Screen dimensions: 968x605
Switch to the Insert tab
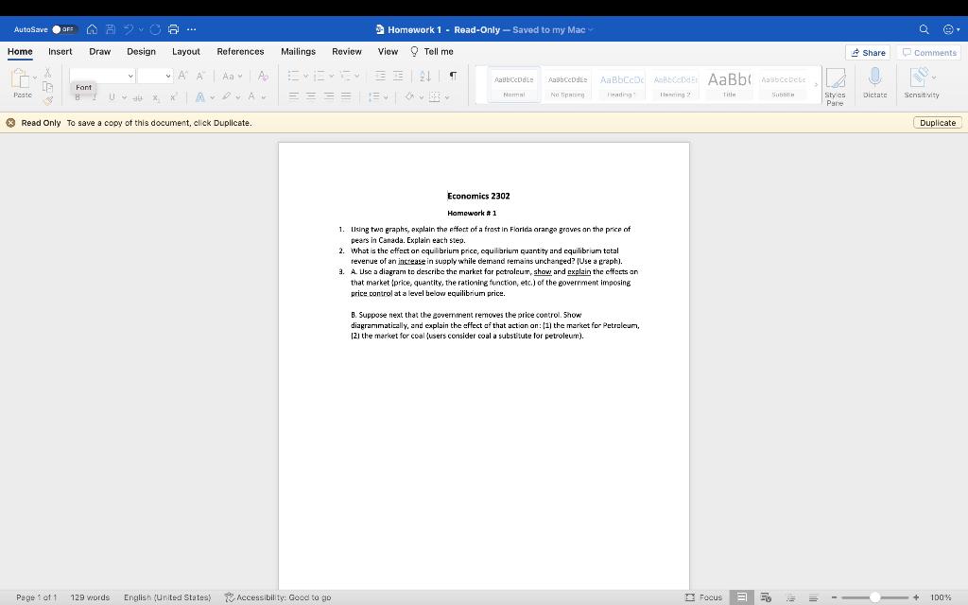60,51
